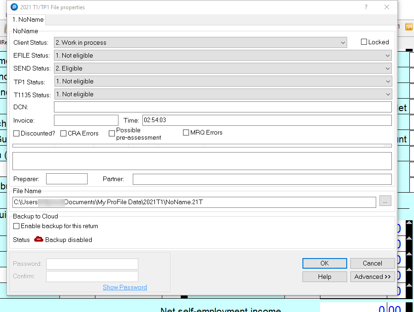Click the Preparer input field
The image size is (414, 312).
tap(67, 179)
